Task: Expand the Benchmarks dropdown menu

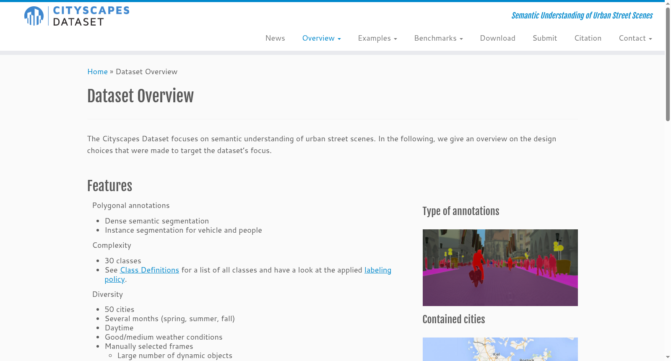Action: tap(438, 38)
